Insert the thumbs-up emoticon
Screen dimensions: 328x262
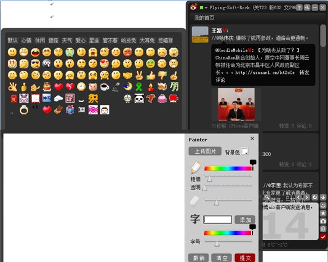click(151, 75)
